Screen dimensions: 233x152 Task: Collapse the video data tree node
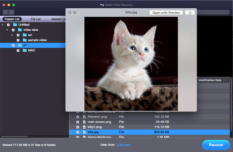coord(8,30)
